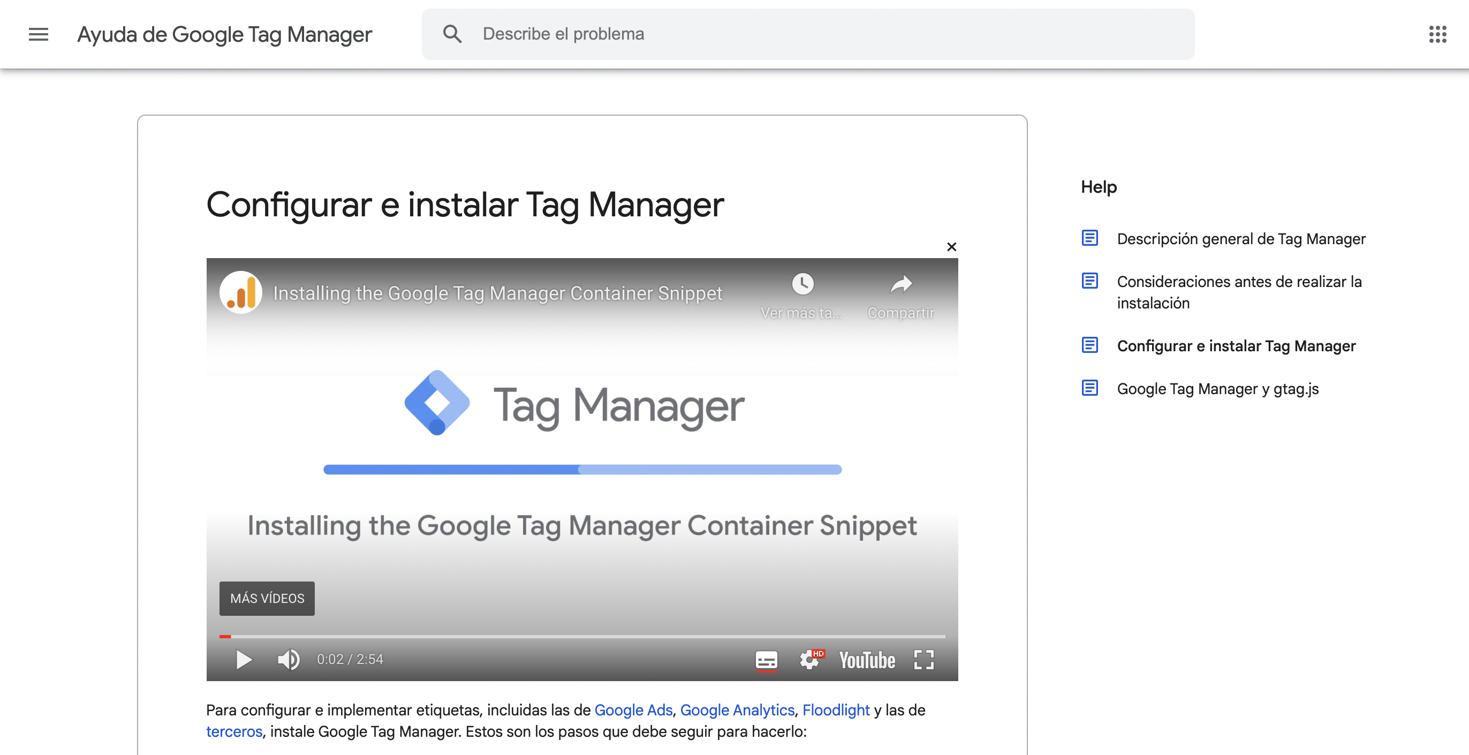Viewport: 1469px width, 755px height.
Task: Open 'Google Tag Manager y gtag.js' article
Action: (1217, 388)
